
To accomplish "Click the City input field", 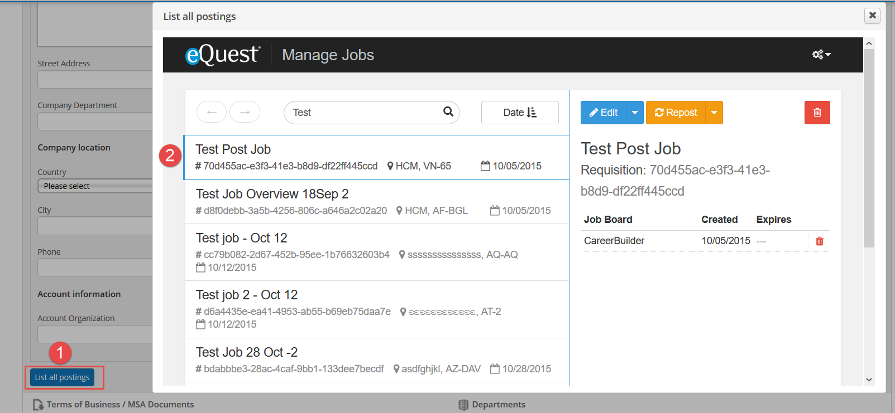I will [95, 226].
